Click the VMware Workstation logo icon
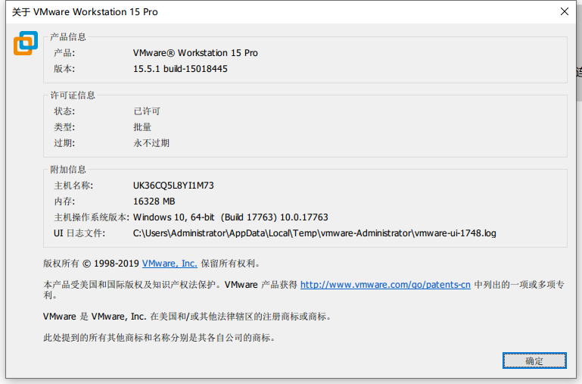This screenshot has height=384, width=582. click(x=26, y=43)
